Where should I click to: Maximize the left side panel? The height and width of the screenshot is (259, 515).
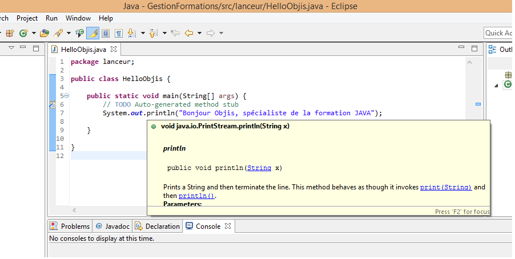[x=36, y=48]
